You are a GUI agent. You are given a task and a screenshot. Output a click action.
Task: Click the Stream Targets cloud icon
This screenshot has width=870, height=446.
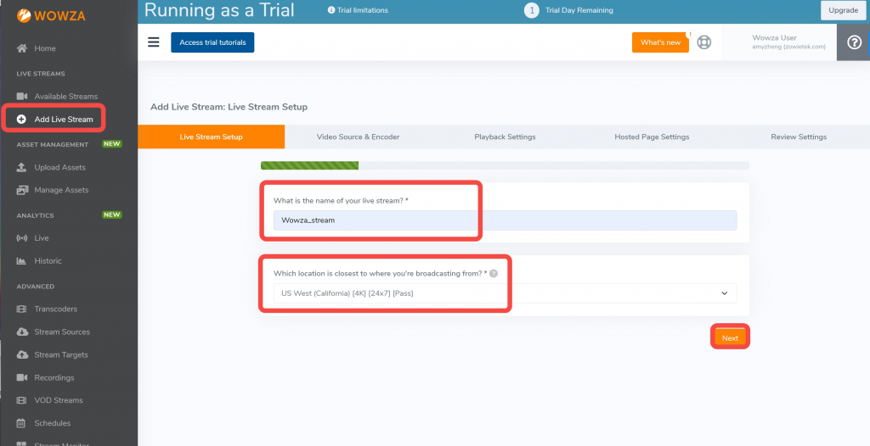coord(21,354)
